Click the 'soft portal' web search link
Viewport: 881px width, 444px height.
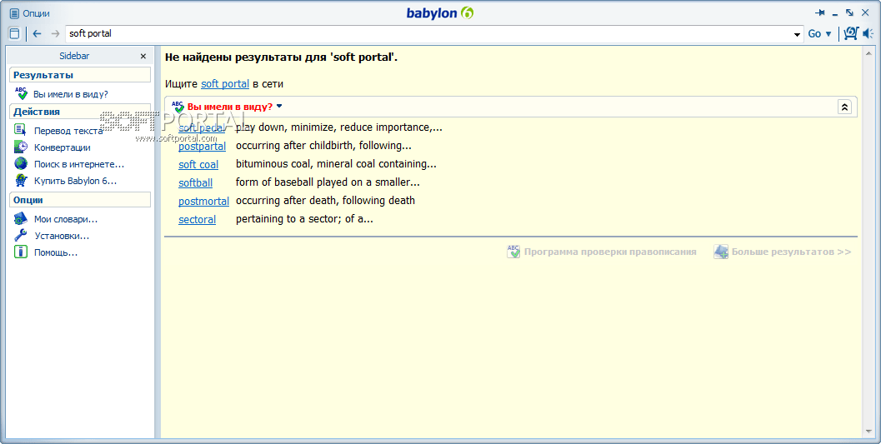[225, 83]
